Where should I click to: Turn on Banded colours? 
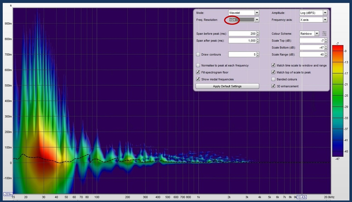(273, 79)
